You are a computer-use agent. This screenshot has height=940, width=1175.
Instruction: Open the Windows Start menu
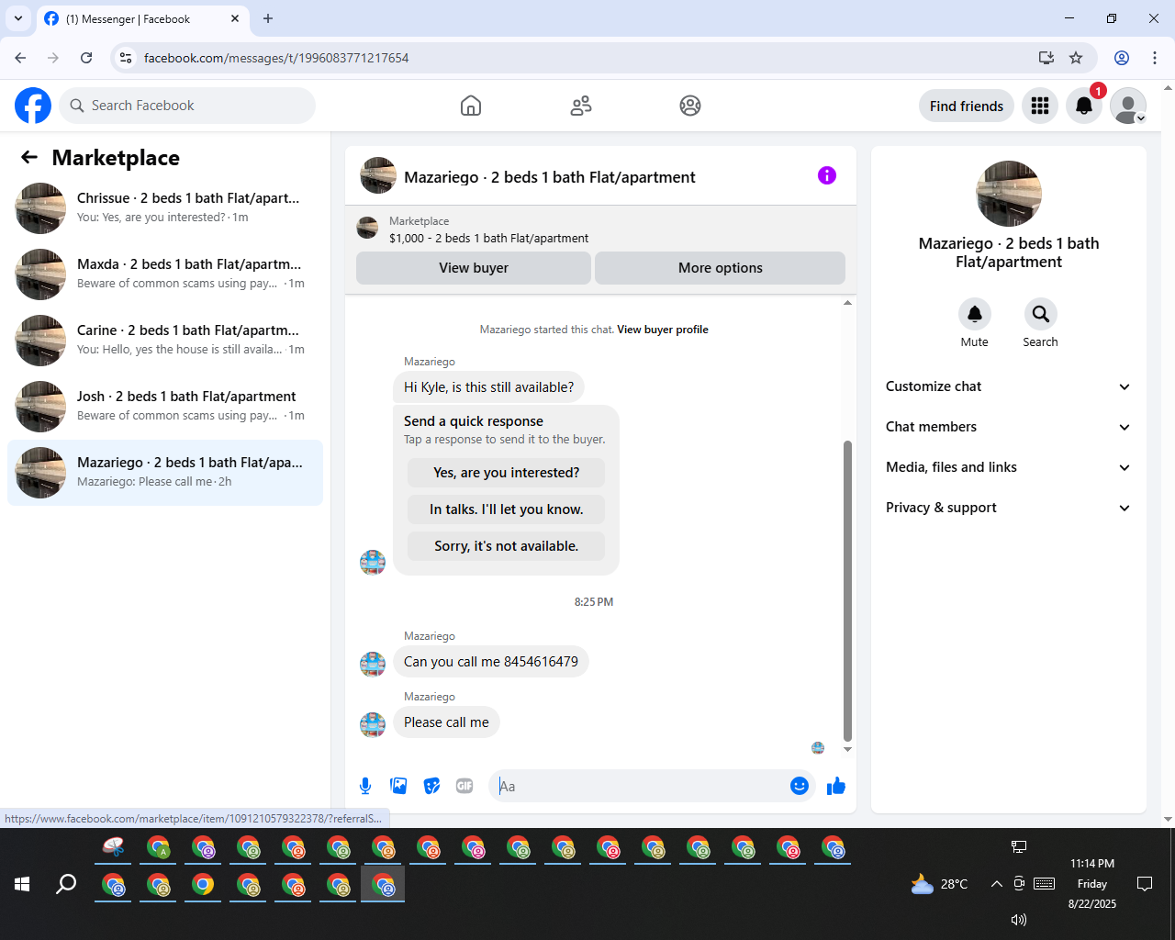pos(22,884)
